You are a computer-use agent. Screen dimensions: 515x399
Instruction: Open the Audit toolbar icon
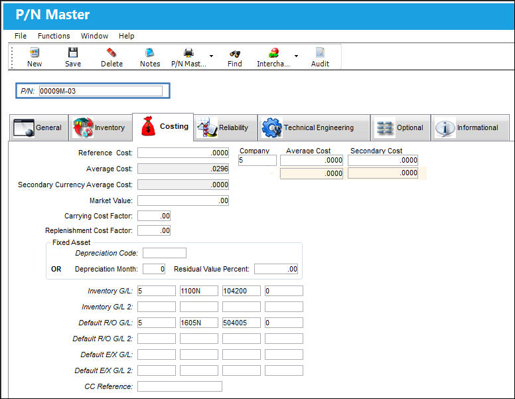320,52
